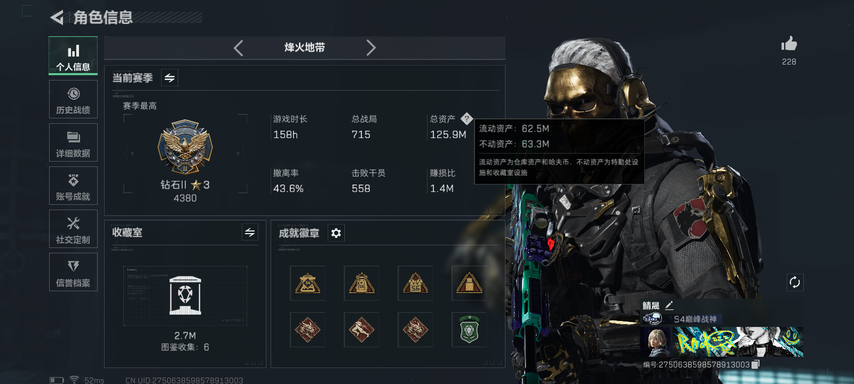Select the green shield achievement badge

(x=469, y=330)
